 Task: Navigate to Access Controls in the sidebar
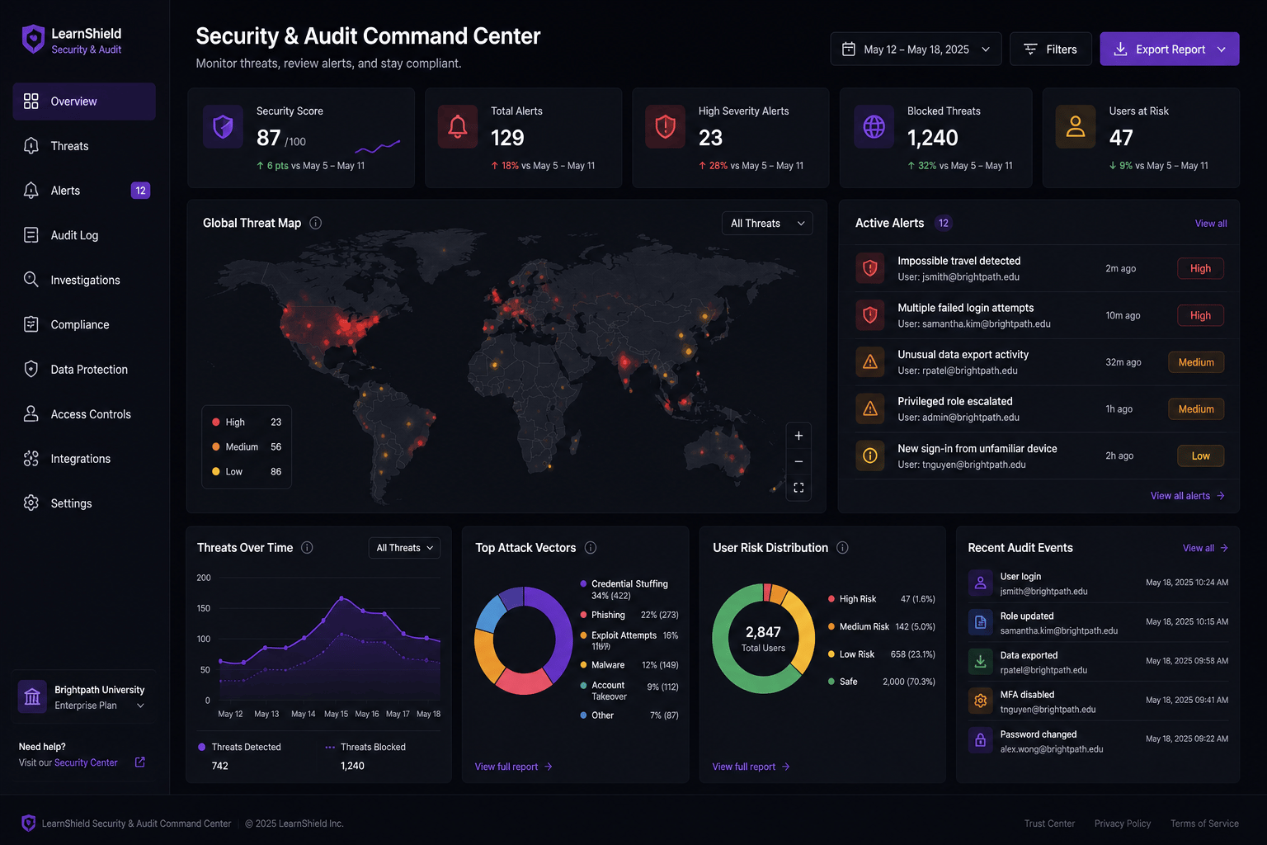click(x=84, y=414)
